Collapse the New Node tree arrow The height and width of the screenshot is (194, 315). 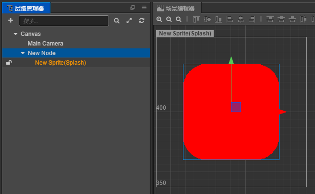(23, 53)
